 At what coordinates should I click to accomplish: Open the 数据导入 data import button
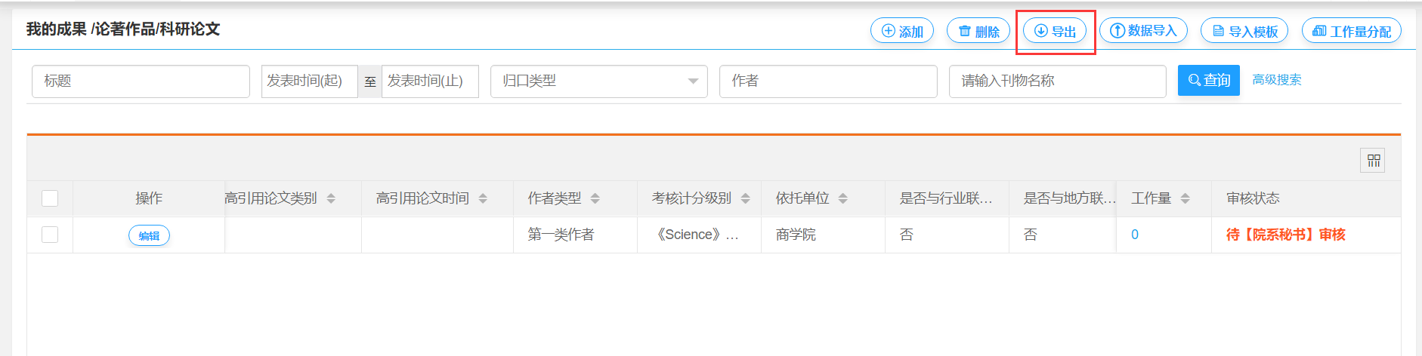click(x=1143, y=31)
